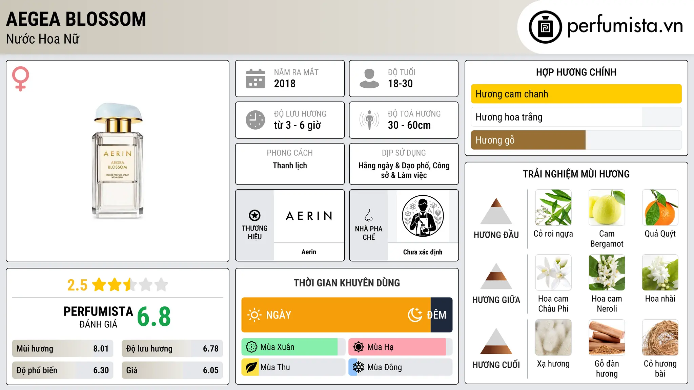Click the spring flower icon by Mùa Xuân
The image size is (694, 390).
[251, 347]
